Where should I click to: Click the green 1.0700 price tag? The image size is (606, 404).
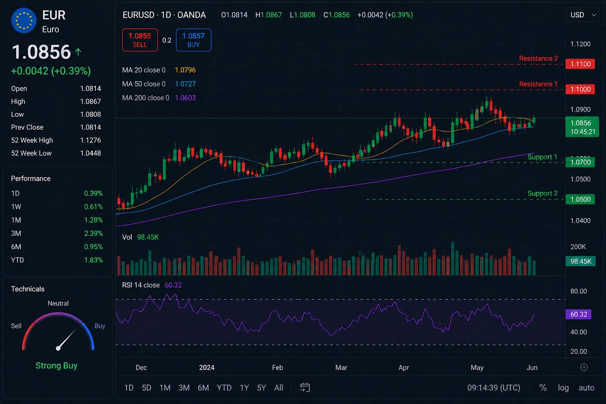coord(580,162)
